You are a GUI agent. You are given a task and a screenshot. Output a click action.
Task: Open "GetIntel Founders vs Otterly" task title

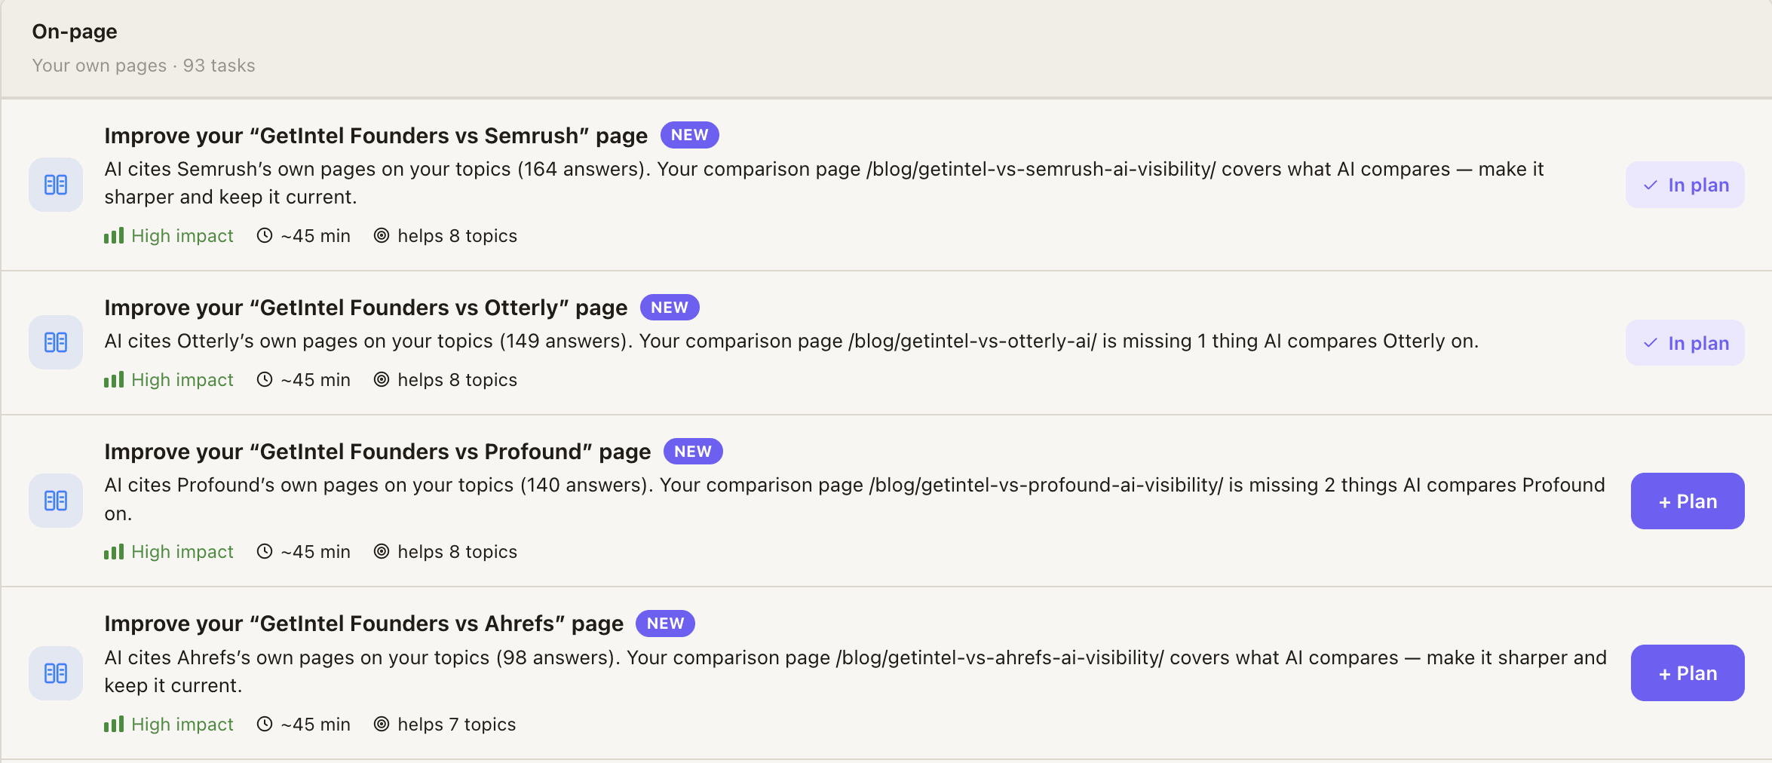(366, 308)
